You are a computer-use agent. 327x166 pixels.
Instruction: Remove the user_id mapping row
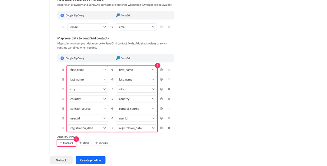169,118
